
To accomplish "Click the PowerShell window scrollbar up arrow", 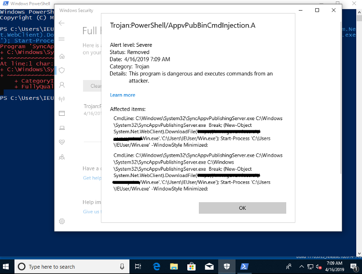I will (x=360, y=12).
